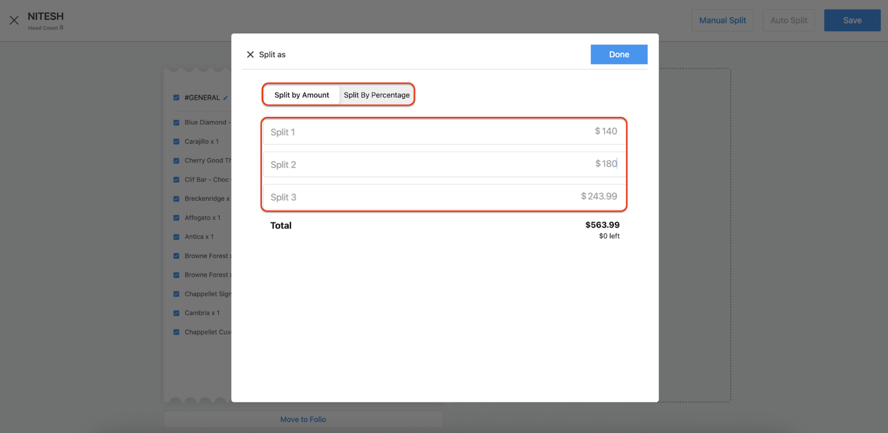Choose Auto Split option
Screen dimensions: 888x433
788,21
